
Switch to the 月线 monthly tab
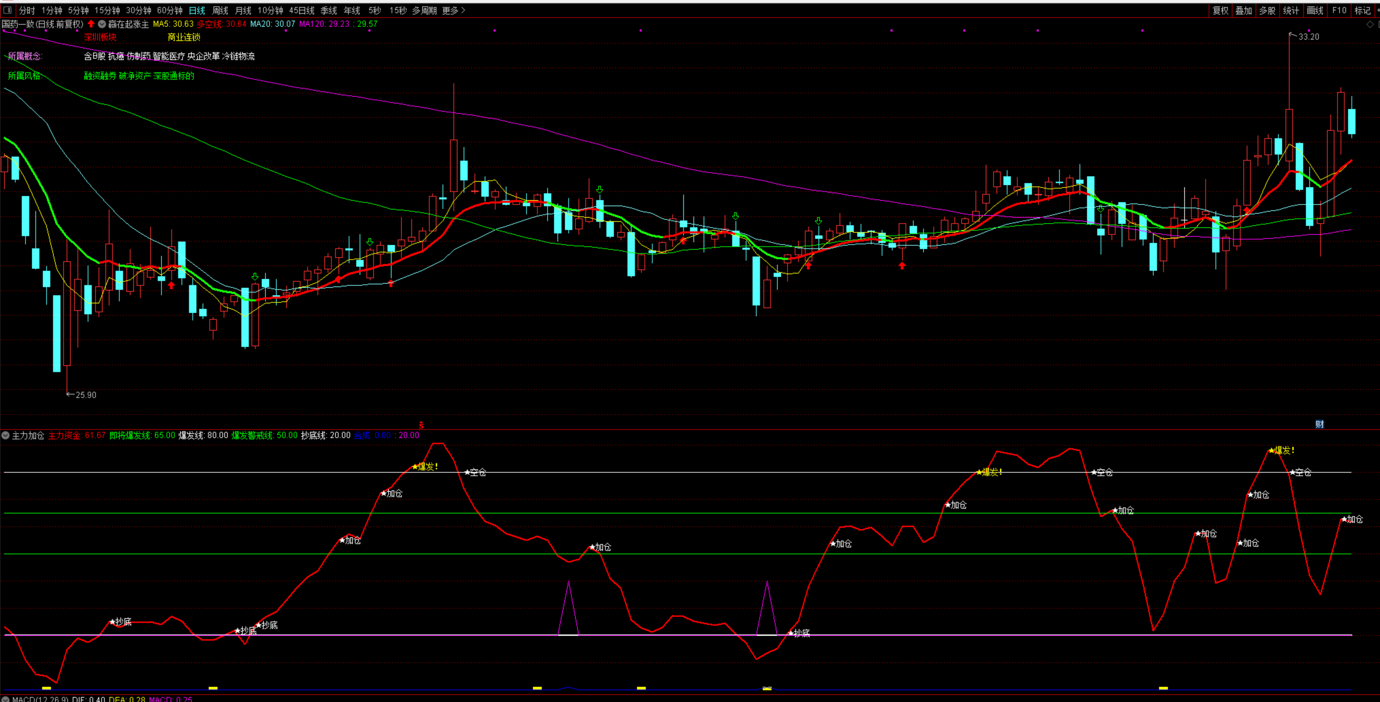[243, 10]
